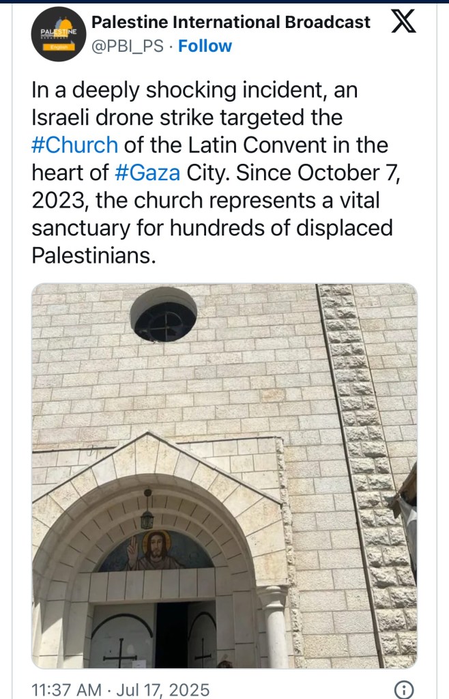Click the @PBI_PS handle
Image resolution: width=449 pixels, height=699 pixels.
[129, 46]
